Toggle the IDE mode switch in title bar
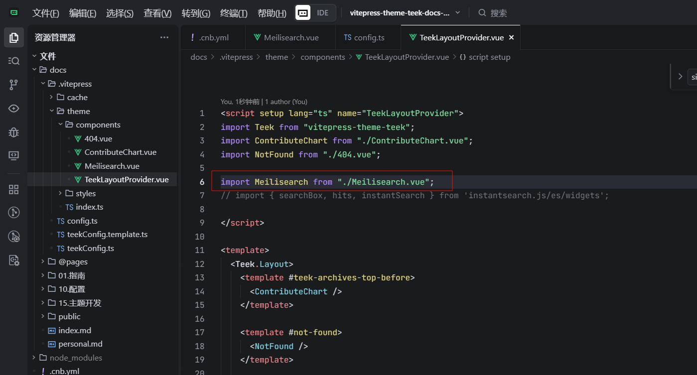 click(315, 13)
